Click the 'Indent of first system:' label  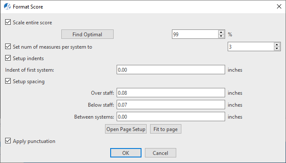point(30,70)
